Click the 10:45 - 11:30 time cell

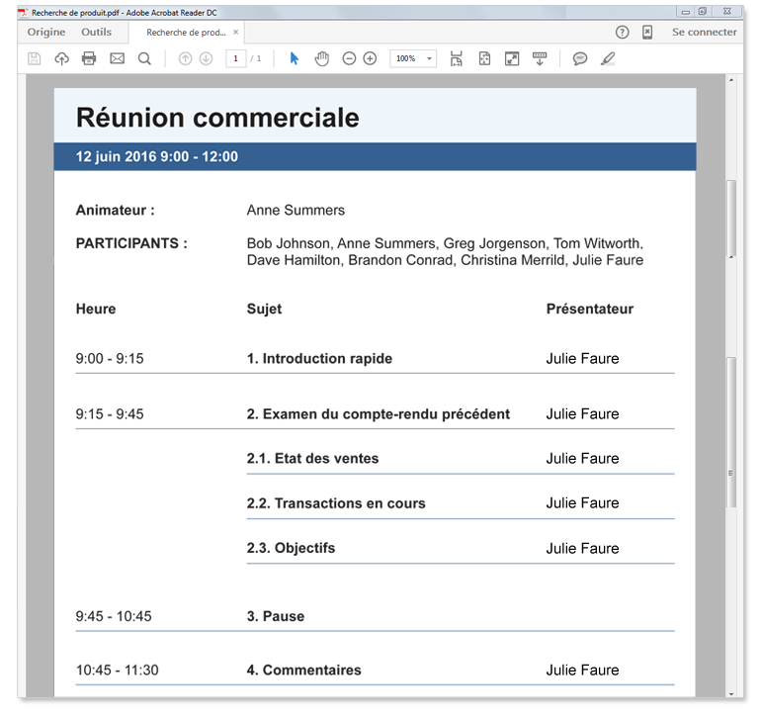click(117, 671)
